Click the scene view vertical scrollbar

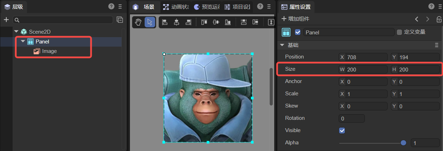[x=271, y=87]
